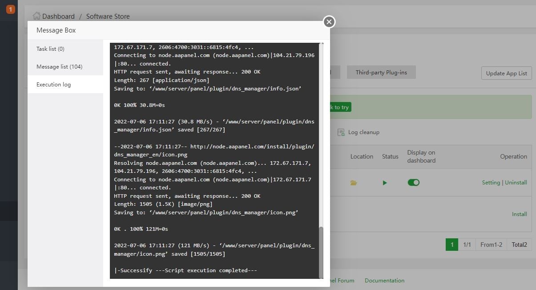Screen dimensions: 536x290
Task: Click Display on dashboard column header
Action: (421, 156)
